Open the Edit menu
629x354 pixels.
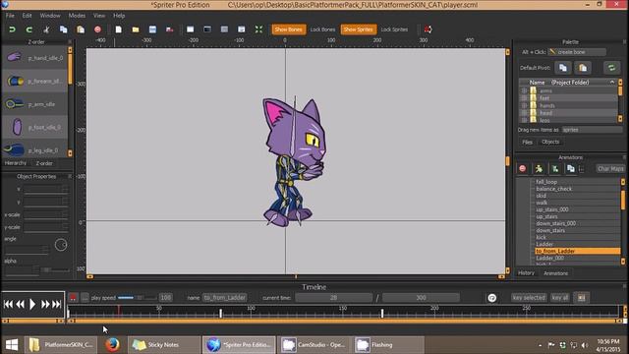pyautogui.click(x=27, y=16)
